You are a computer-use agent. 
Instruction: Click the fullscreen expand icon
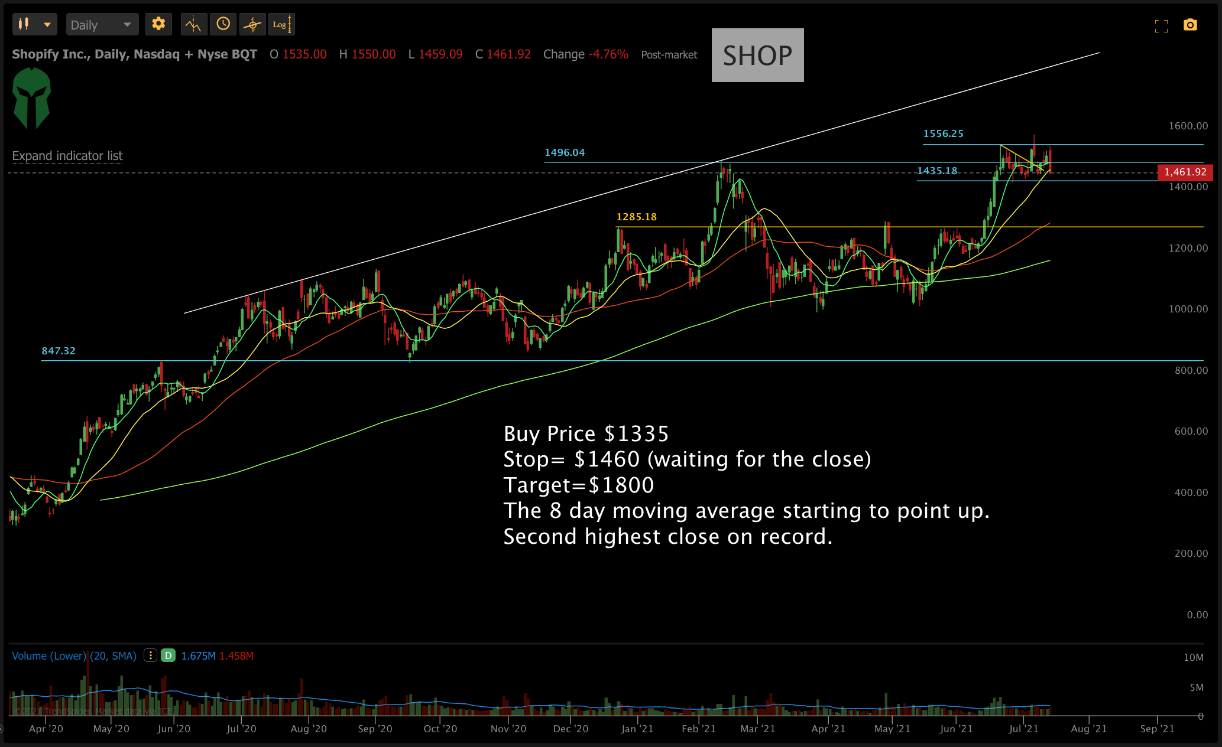(x=1161, y=25)
